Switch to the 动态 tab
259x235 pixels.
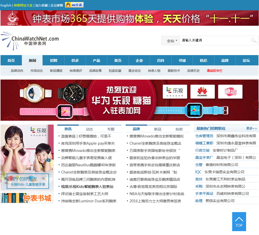(x=89, y=129)
